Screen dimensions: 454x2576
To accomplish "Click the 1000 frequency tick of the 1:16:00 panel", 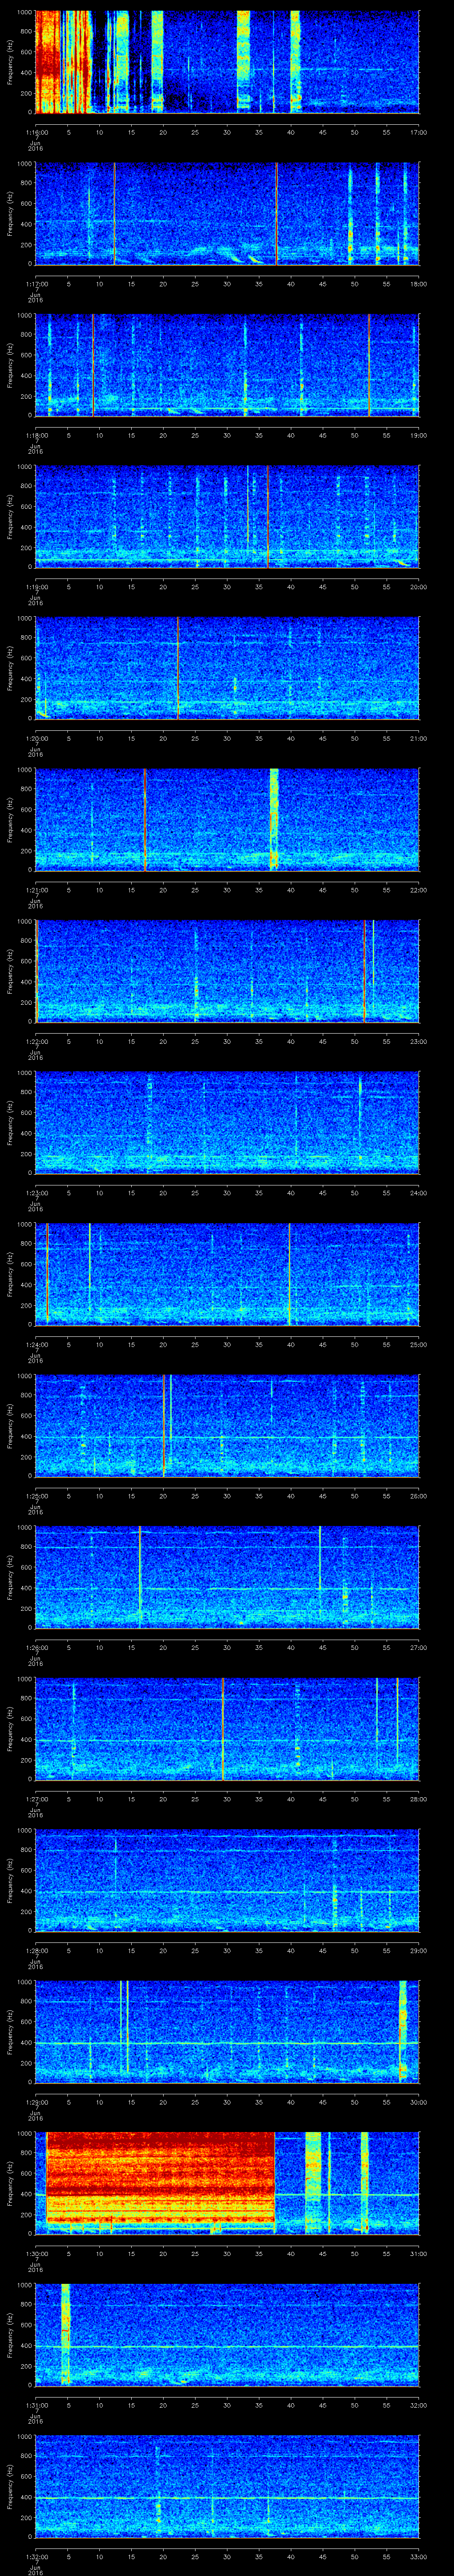I will pyautogui.click(x=25, y=12).
